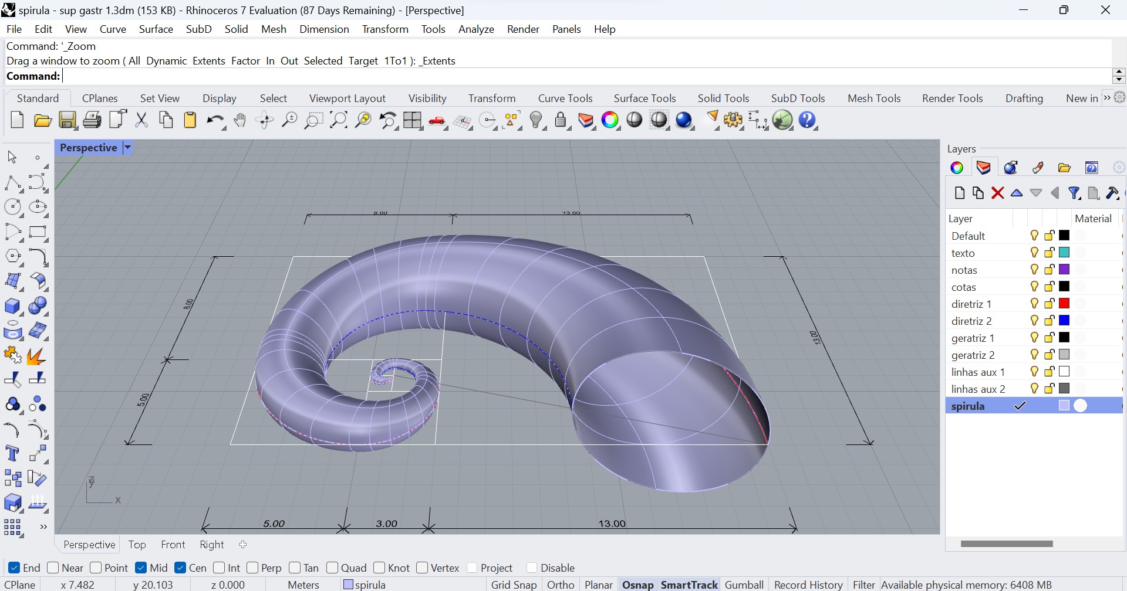This screenshot has width=1127, height=591.
Task: Click into the Command input field
Action: coord(586,76)
